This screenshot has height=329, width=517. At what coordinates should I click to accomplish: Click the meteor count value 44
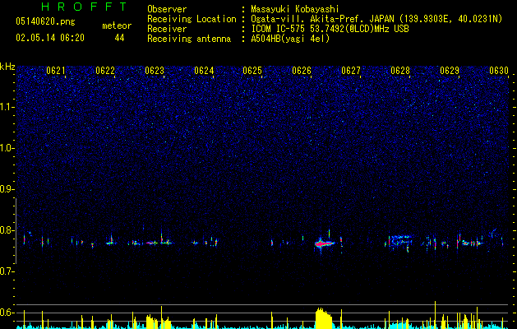point(119,38)
